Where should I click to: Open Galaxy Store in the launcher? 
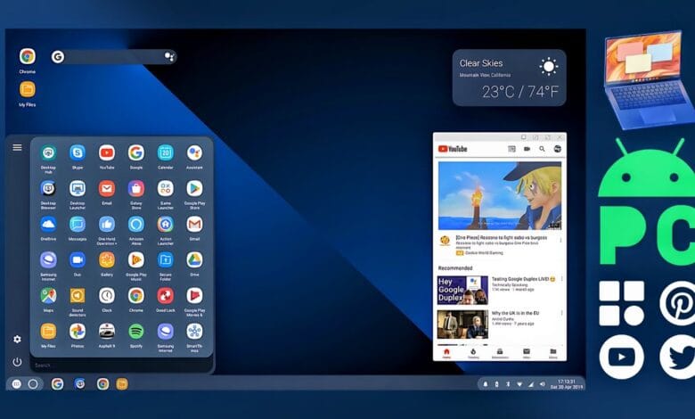136,188
